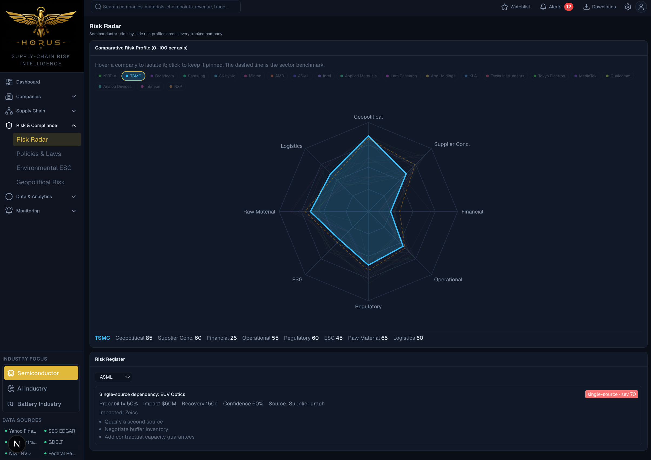The height and width of the screenshot is (460, 651).
Task: Click the AI Industry brain icon
Action: click(11, 389)
